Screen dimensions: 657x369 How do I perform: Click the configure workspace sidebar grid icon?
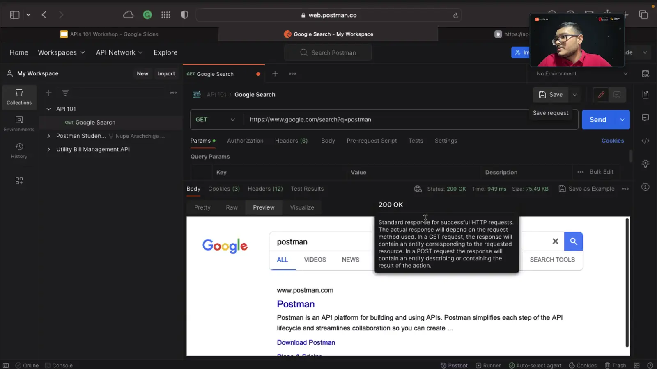coord(19,180)
